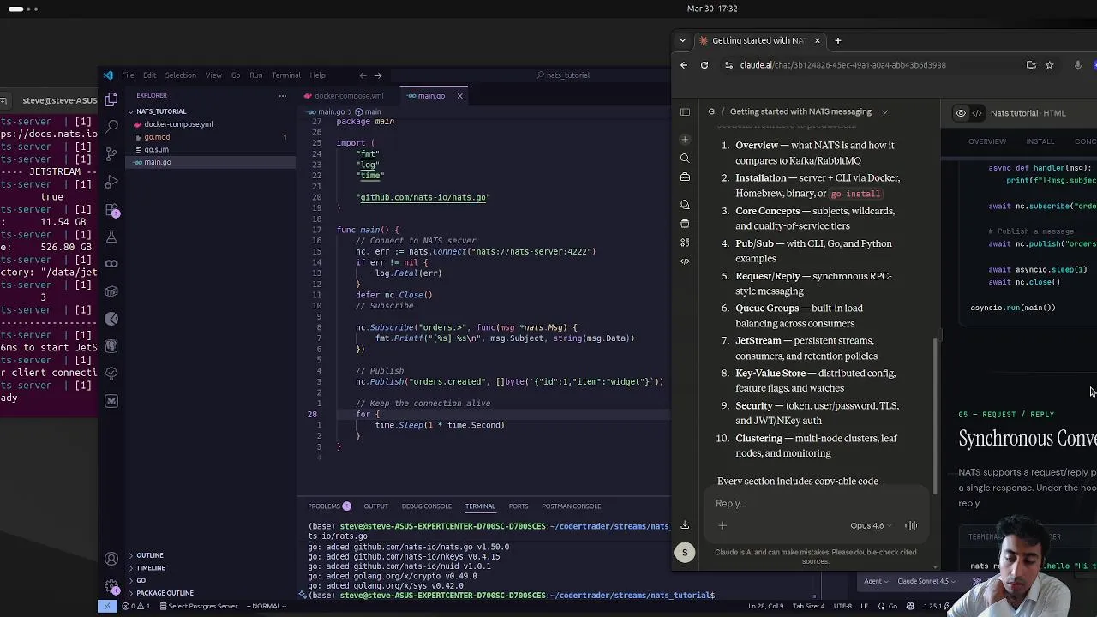Open chat title dropdown chevron
Screen dimensions: 1097x617
(x=884, y=111)
